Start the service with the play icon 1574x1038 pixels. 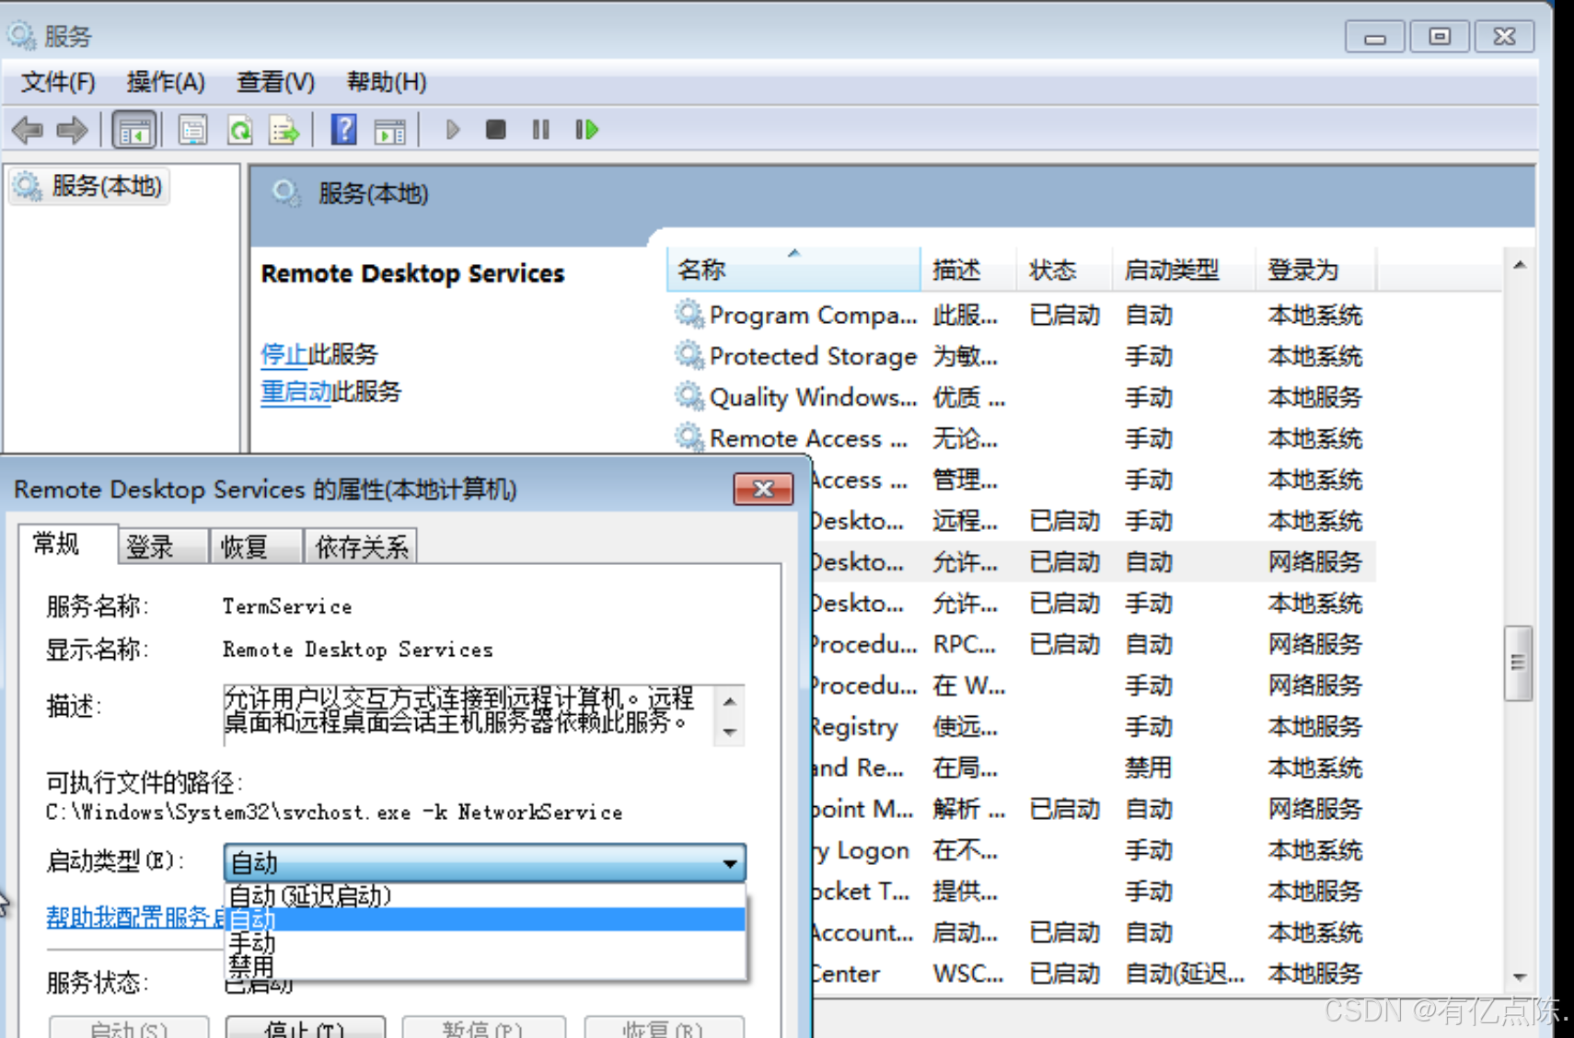pyautogui.click(x=452, y=130)
